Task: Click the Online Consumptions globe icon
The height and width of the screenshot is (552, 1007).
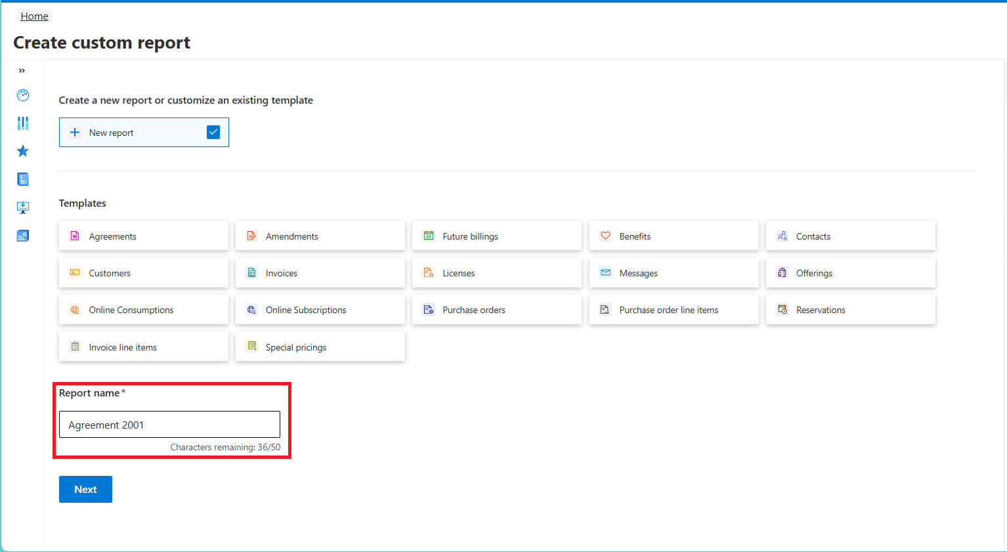Action: pyautogui.click(x=75, y=310)
